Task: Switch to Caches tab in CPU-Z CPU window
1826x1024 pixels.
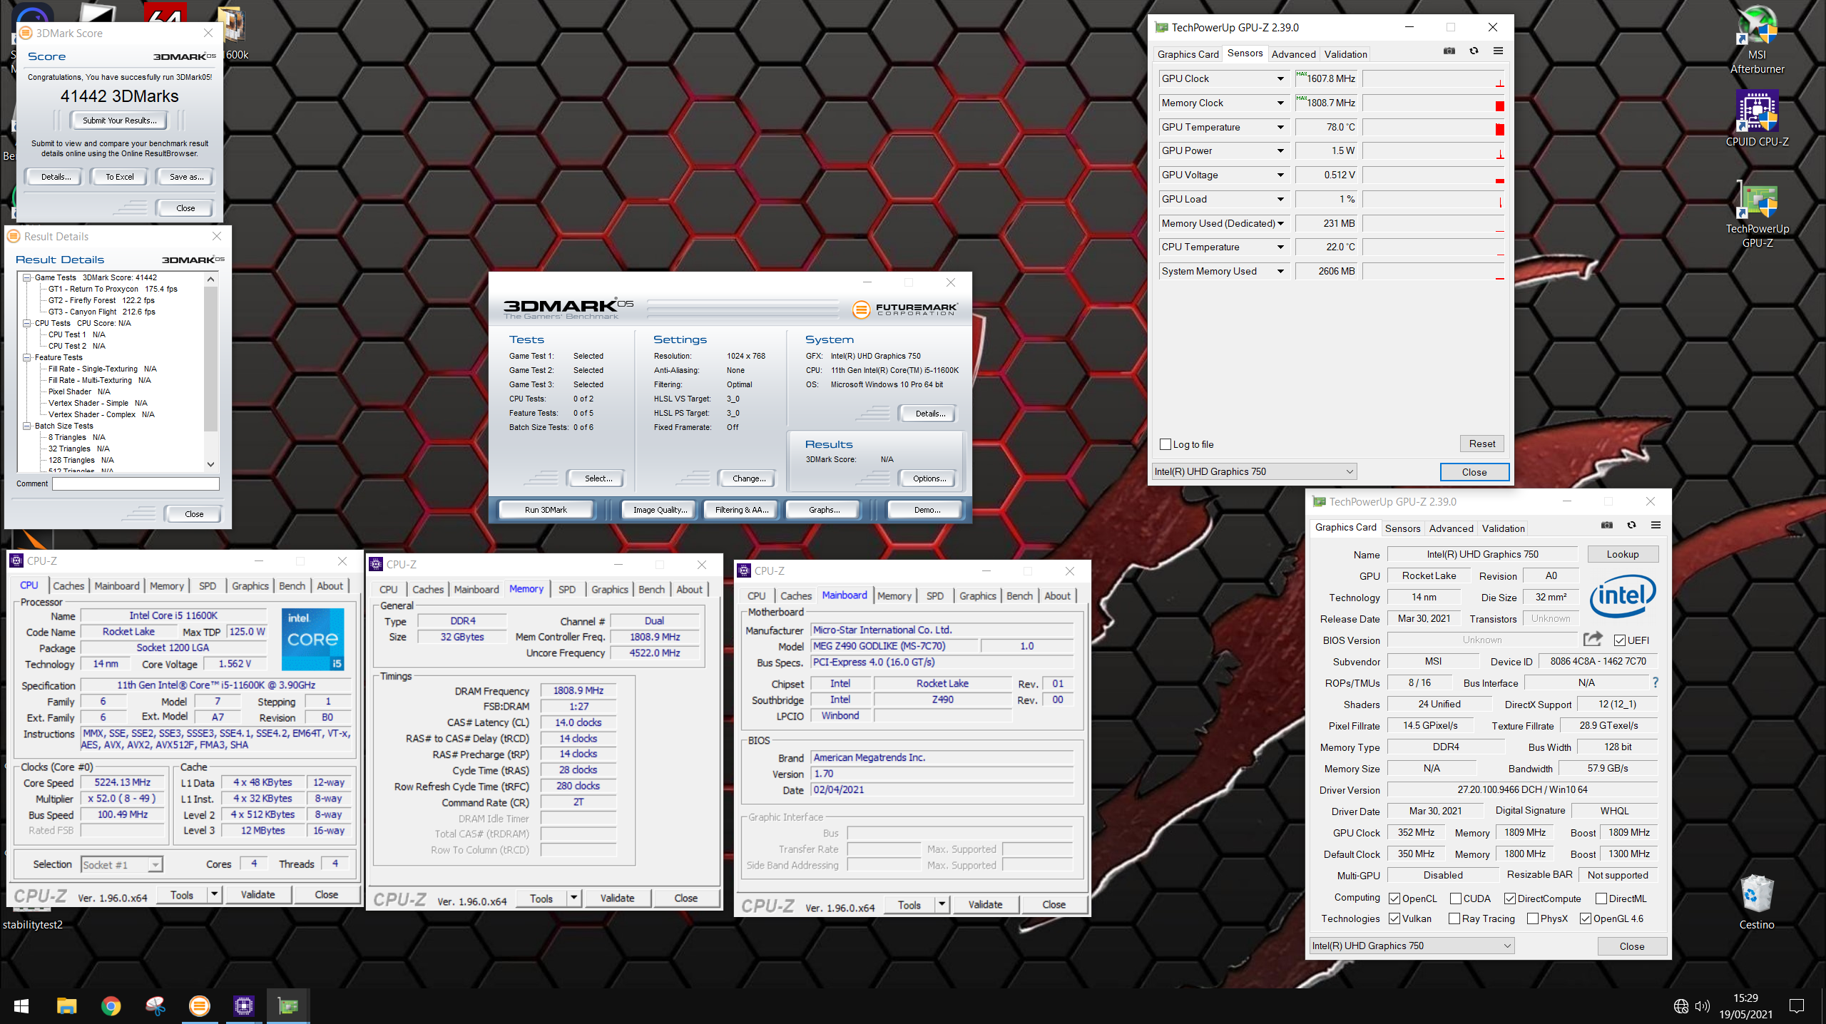Action: (x=68, y=585)
